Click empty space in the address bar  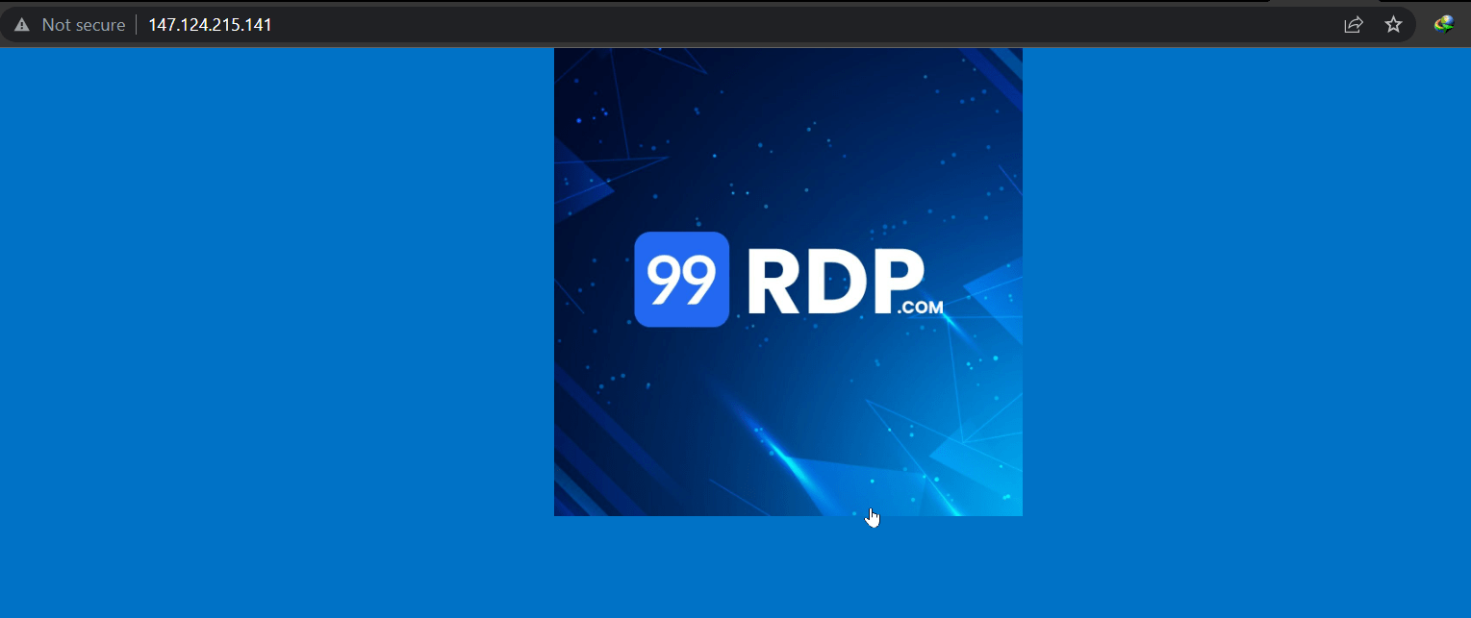click(x=770, y=25)
